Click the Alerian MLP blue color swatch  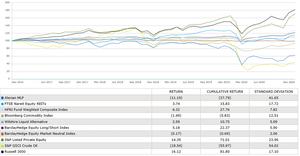(3, 98)
